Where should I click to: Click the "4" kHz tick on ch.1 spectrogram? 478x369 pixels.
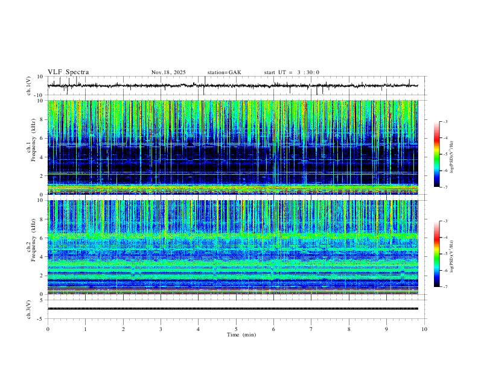42,157
